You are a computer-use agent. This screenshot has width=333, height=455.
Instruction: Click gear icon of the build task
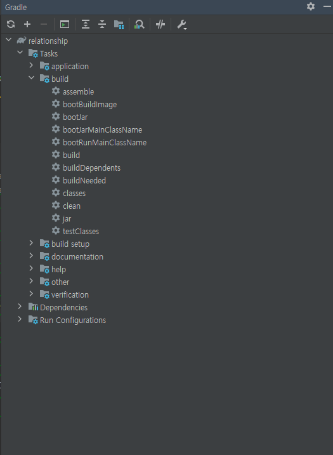56,155
